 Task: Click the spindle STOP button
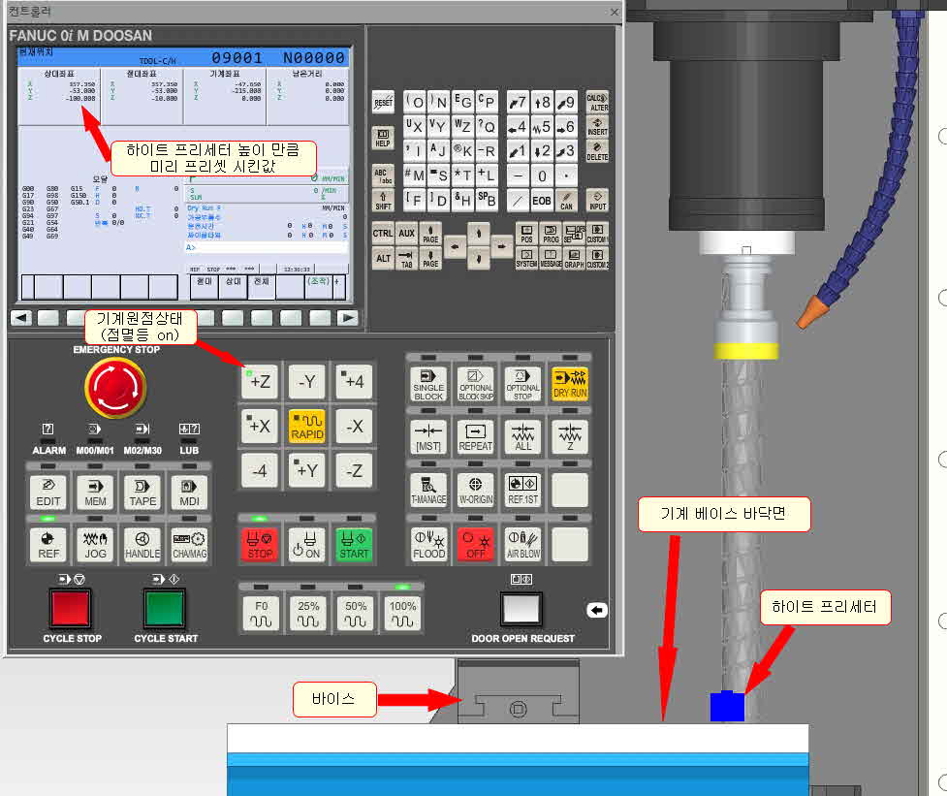coord(260,545)
